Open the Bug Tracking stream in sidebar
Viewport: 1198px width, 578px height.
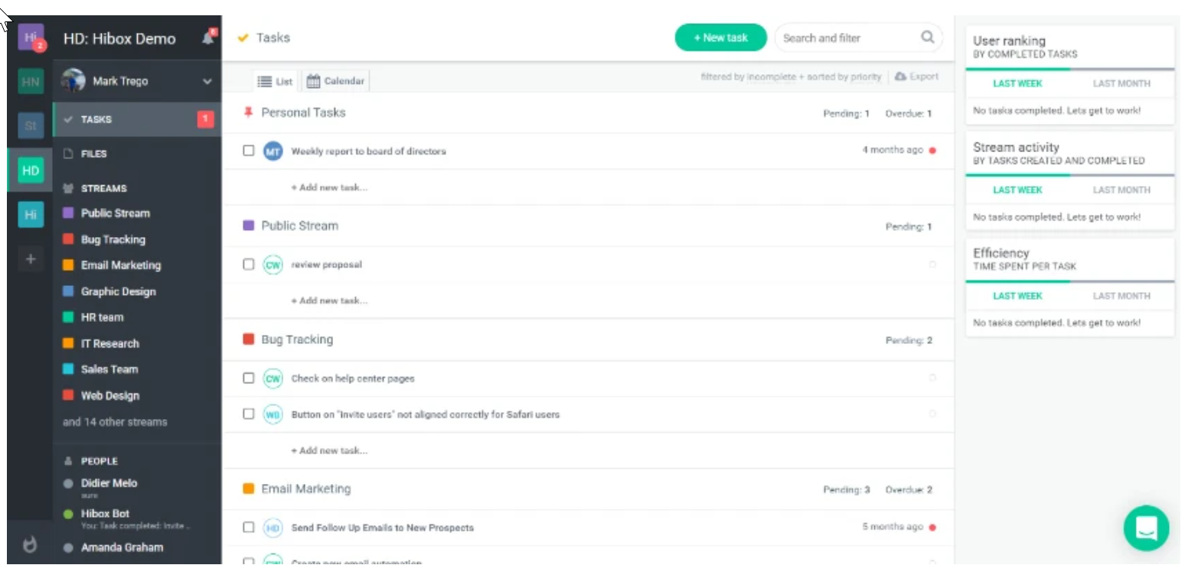coord(113,239)
